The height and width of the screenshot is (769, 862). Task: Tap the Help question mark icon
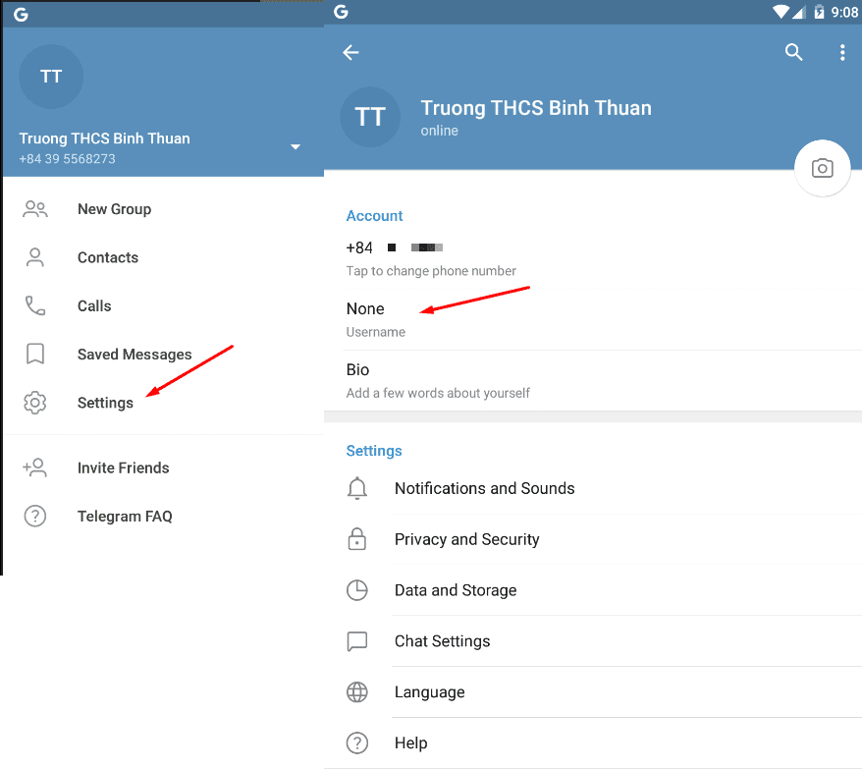tap(357, 743)
